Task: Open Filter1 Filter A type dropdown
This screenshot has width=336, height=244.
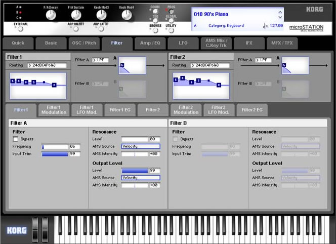Action: (x=100, y=60)
